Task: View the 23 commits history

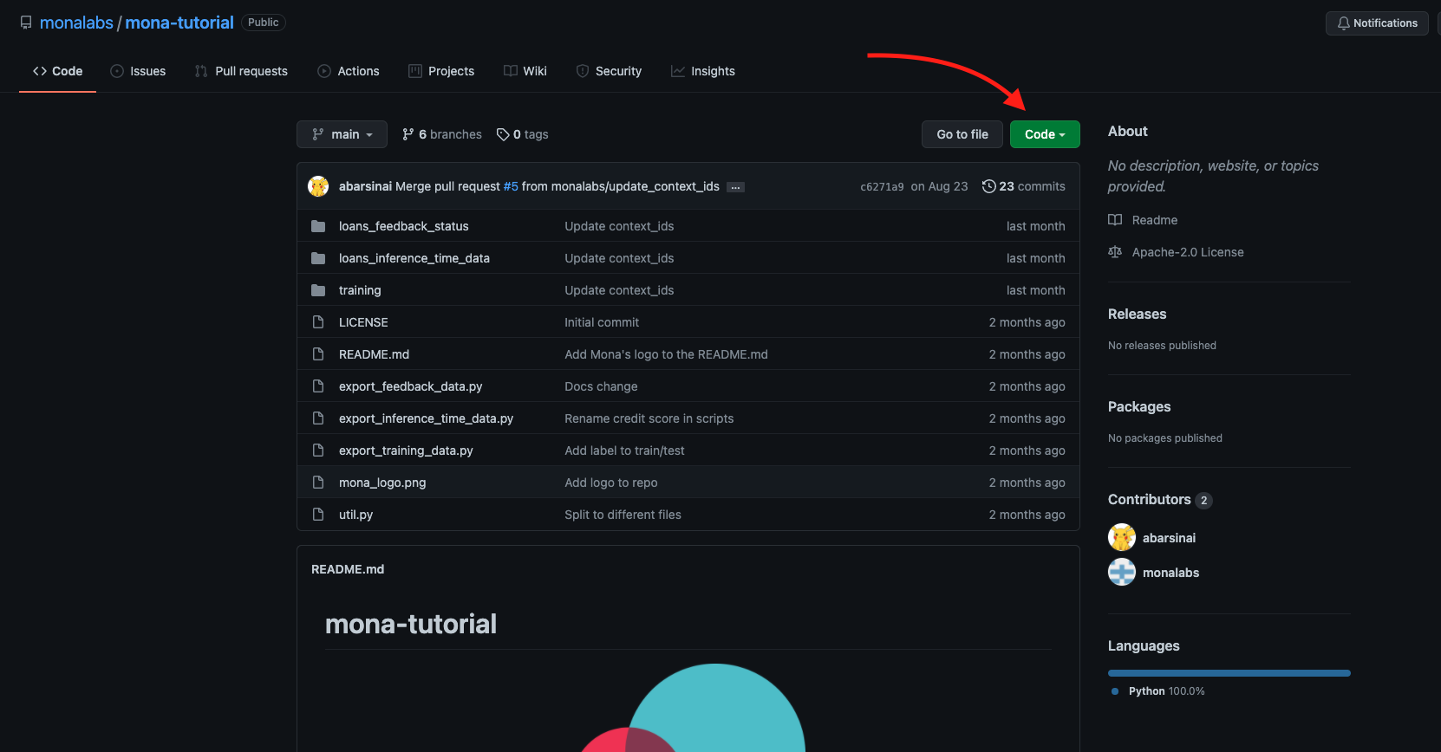Action: 1023,186
